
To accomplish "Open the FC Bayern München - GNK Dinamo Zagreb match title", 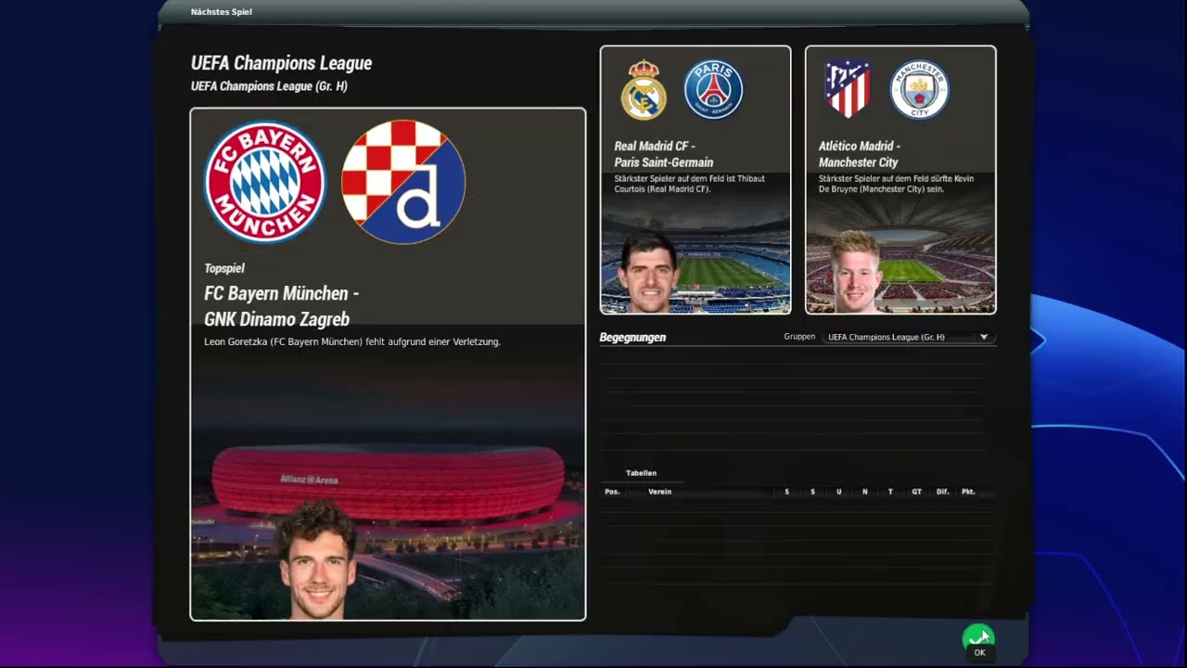I will click(282, 306).
